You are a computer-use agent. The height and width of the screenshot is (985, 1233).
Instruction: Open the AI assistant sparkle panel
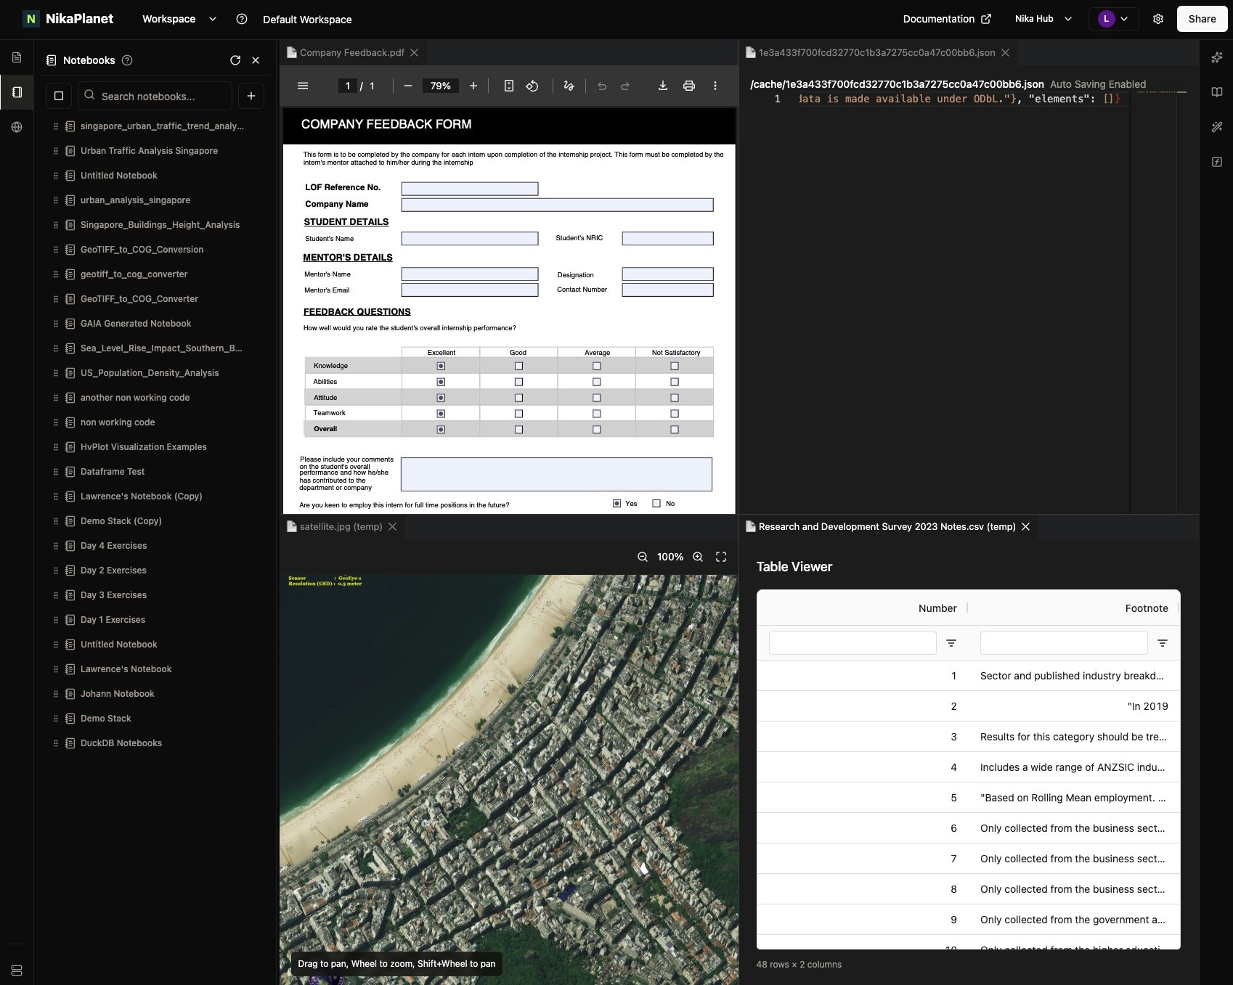(1217, 57)
